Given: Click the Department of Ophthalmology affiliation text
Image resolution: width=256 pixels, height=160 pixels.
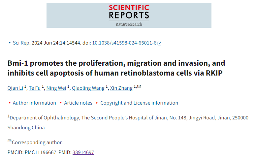Looking at the screenshot, I should (128, 123).
